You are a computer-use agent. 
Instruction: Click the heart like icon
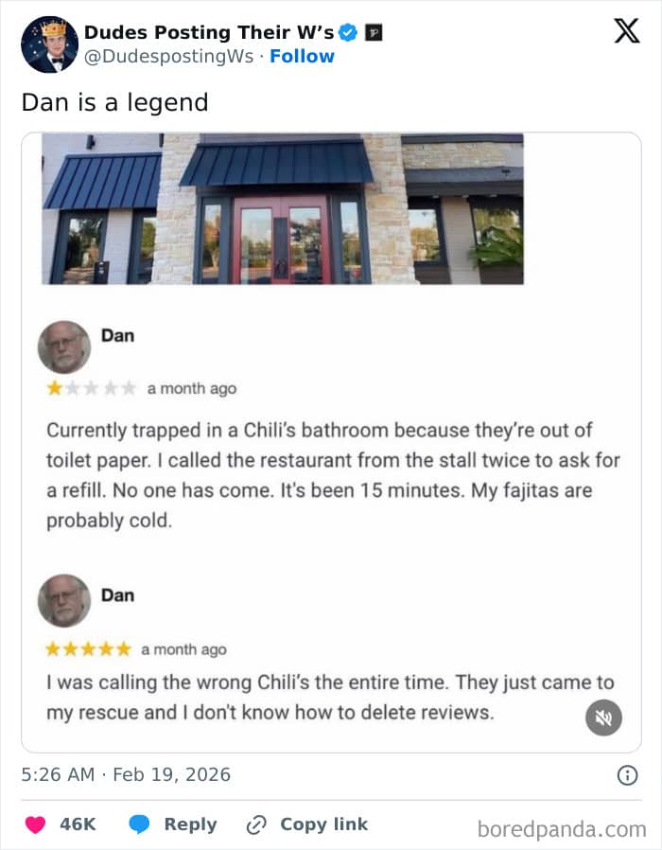tap(36, 824)
